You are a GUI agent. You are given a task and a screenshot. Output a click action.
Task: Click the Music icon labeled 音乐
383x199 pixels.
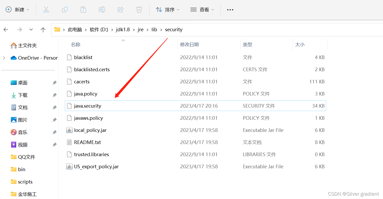(x=14, y=132)
